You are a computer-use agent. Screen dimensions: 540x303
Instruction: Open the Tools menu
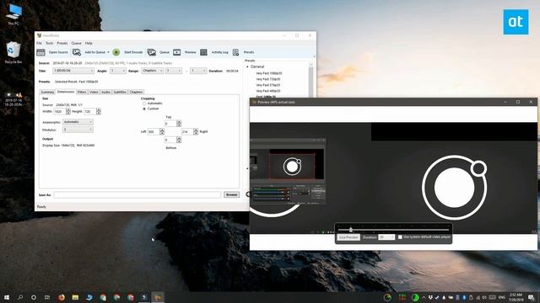tap(50, 43)
